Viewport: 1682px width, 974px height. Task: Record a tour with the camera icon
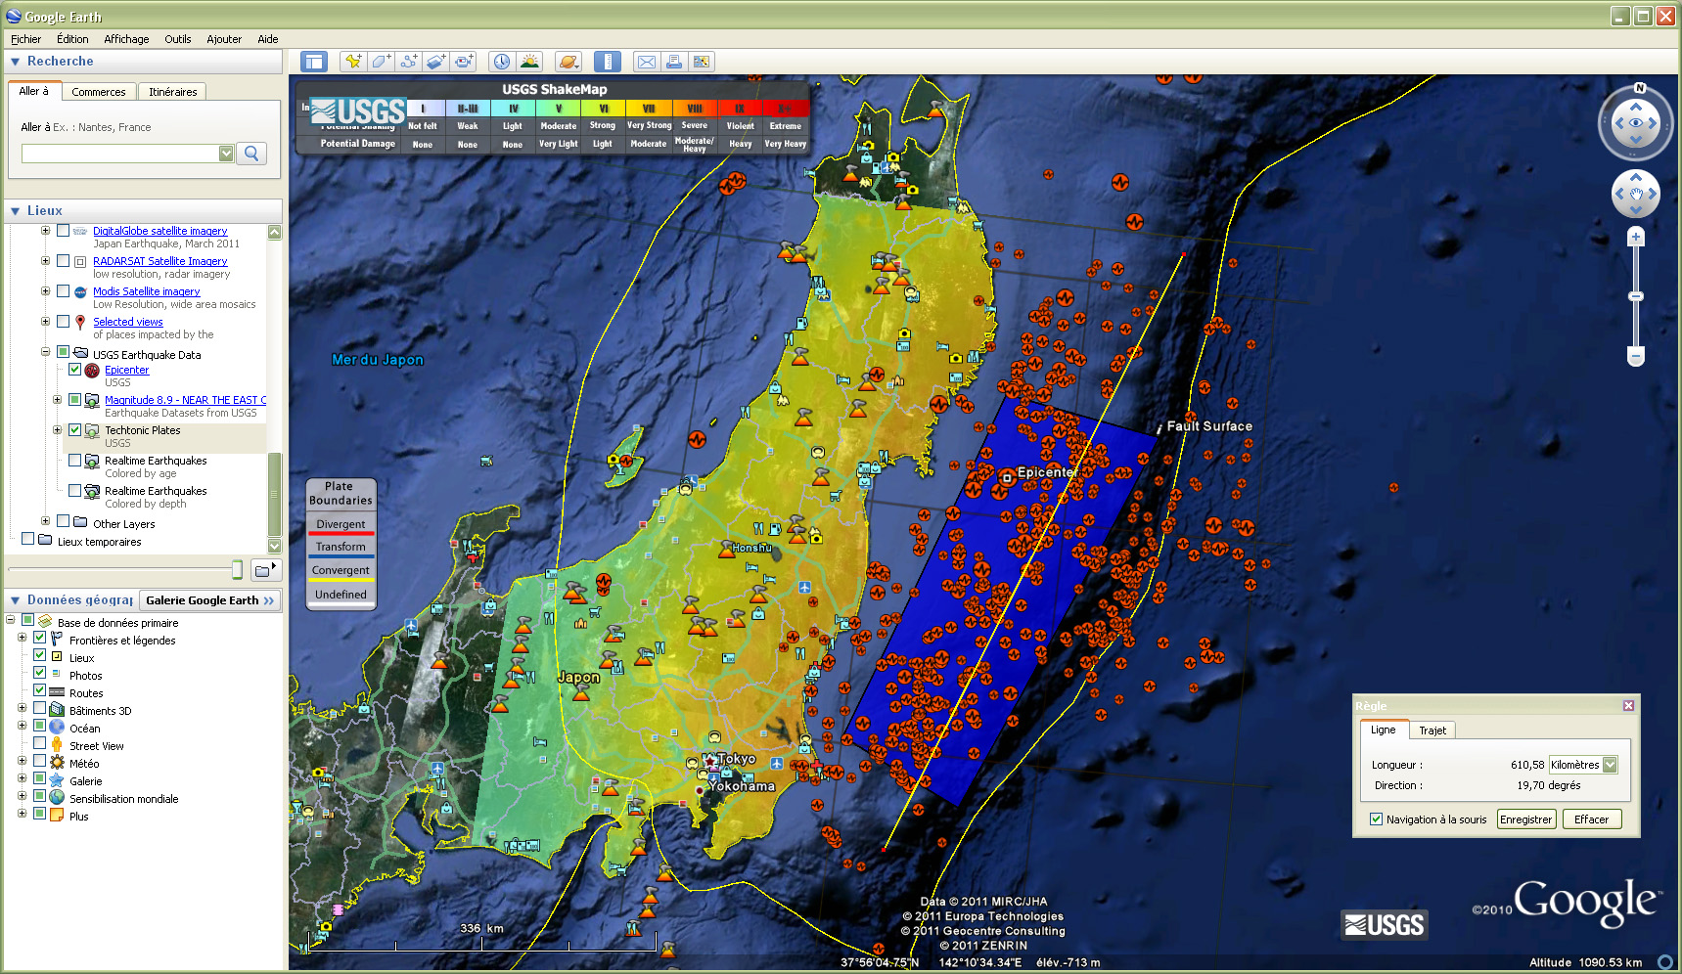(464, 62)
